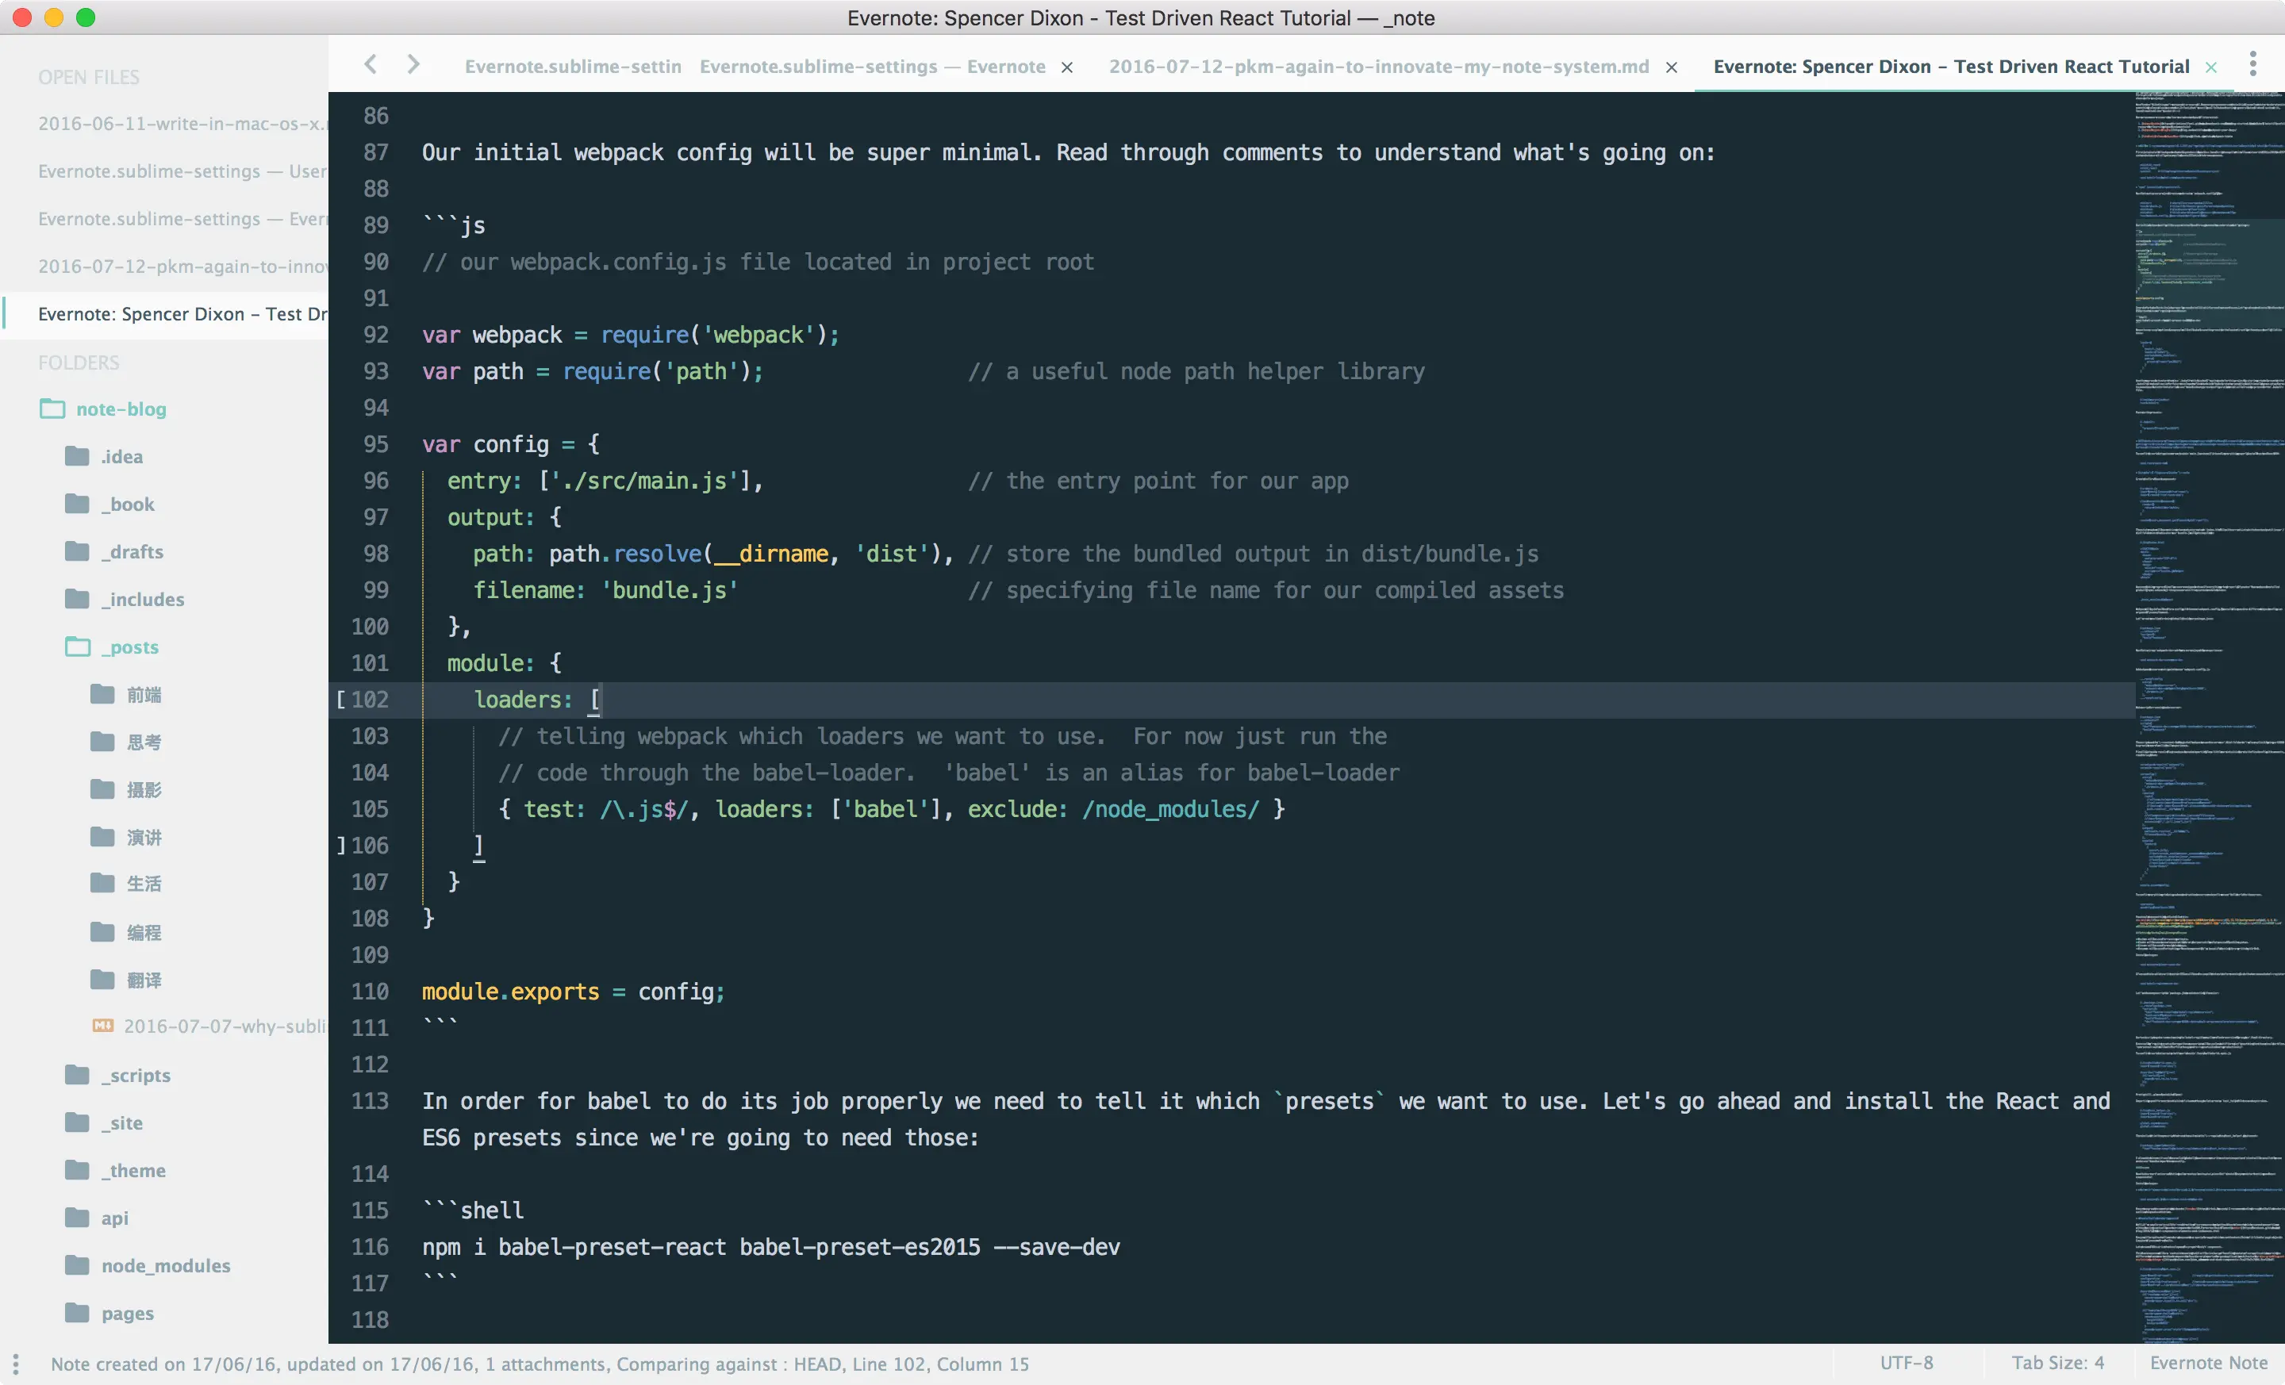This screenshot has width=2285, height=1385.
Task: Click the Evernote Note syntax selector
Action: pyautogui.click(x=2208, y=1363)
